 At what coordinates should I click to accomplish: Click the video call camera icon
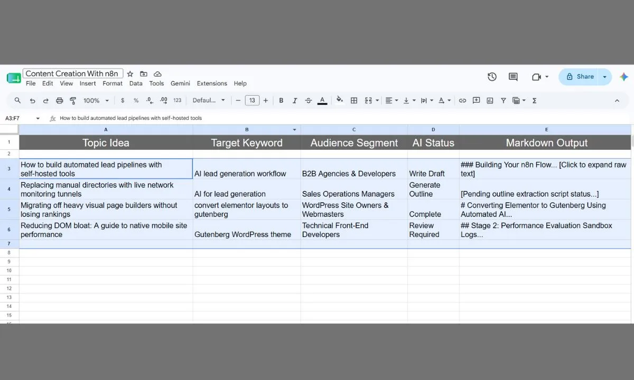537,77
